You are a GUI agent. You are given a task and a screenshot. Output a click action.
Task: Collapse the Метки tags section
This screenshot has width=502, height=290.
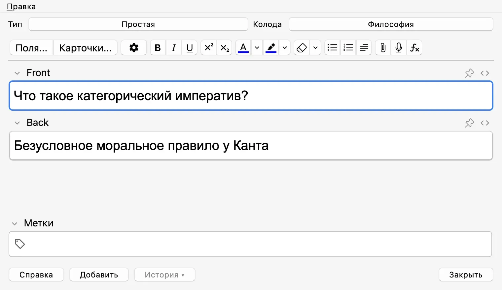coord(15,223)
